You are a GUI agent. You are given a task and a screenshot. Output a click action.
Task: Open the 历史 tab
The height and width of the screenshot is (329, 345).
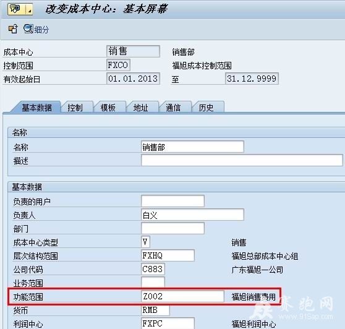tap(206, 108)
